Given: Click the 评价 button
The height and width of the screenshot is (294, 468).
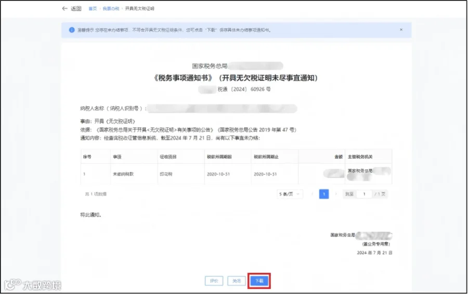Looking at the screenshot, I should 214,281.
